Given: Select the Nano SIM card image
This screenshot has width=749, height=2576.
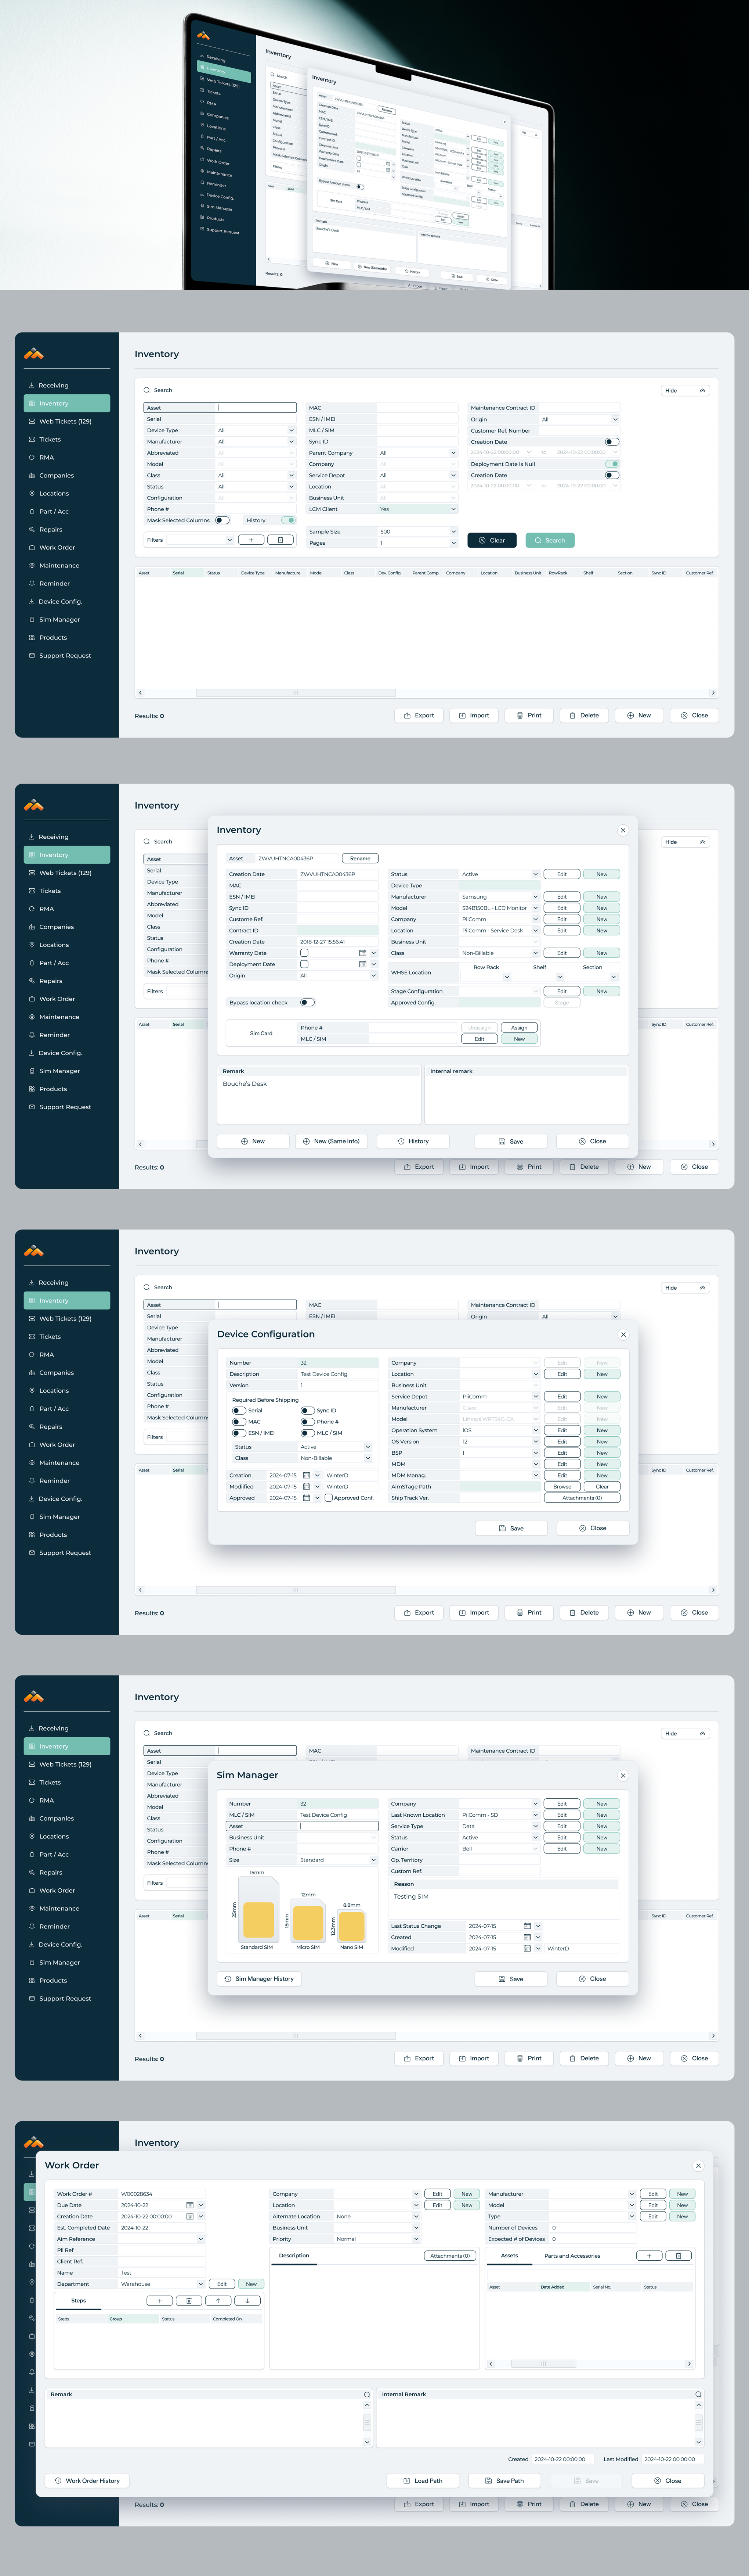Looking at the screenshot, I should 351,1927.
